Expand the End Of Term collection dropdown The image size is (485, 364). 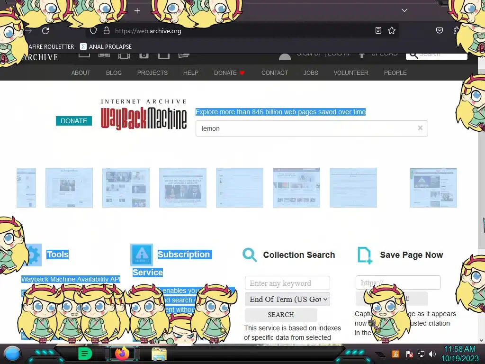287,300
